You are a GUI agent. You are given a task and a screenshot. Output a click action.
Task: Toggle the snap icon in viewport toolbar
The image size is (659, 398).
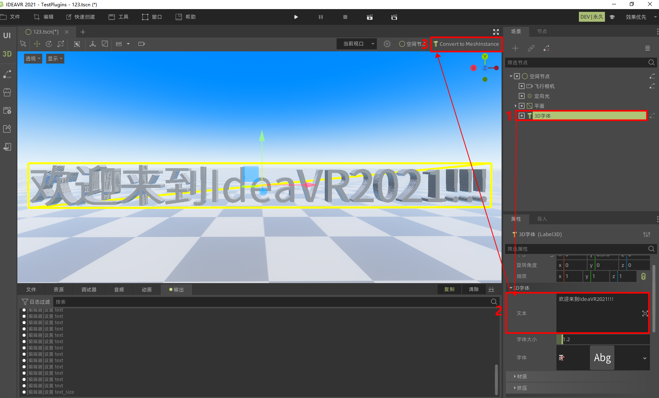pyautogui.click(x=105, y=44)
